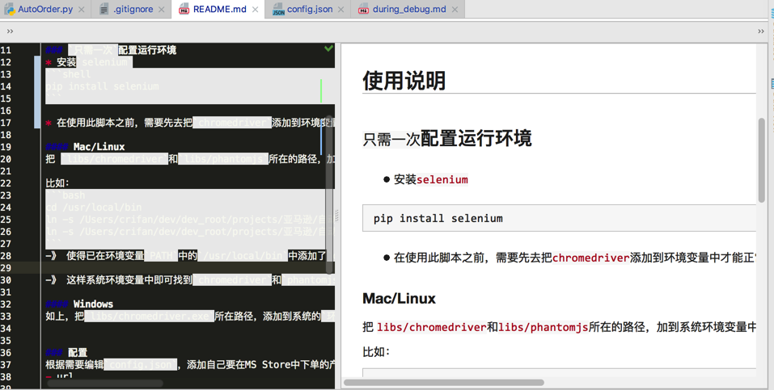This screenshot has height=390, width=774.
Task: Click the 'Mac/Linux' heading in the preview
Action: point(399,298)
